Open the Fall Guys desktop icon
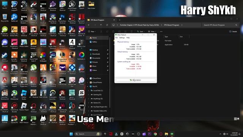This screenshot has height=137, width=243. [43, 43]
